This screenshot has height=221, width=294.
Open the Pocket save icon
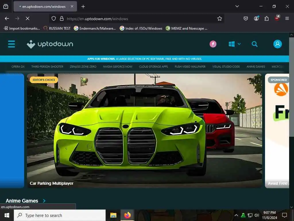pyautogui.click(x=246, y=18)
